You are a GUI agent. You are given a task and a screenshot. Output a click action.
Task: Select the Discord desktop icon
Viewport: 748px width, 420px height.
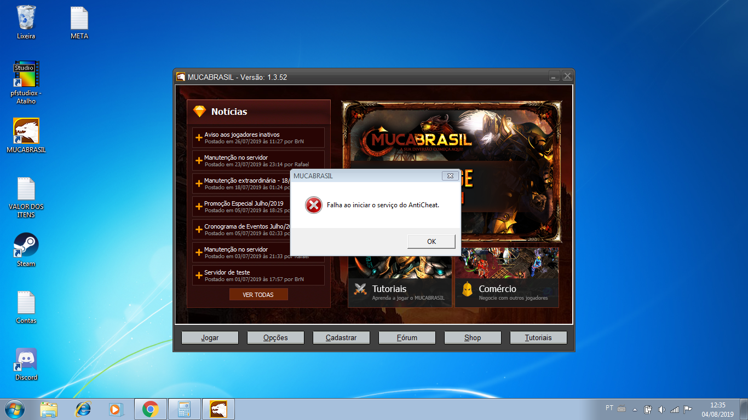26,364
